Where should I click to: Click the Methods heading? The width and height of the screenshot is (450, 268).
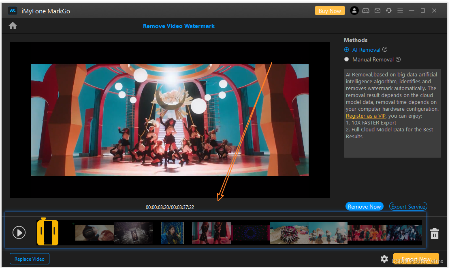(356, 40)
